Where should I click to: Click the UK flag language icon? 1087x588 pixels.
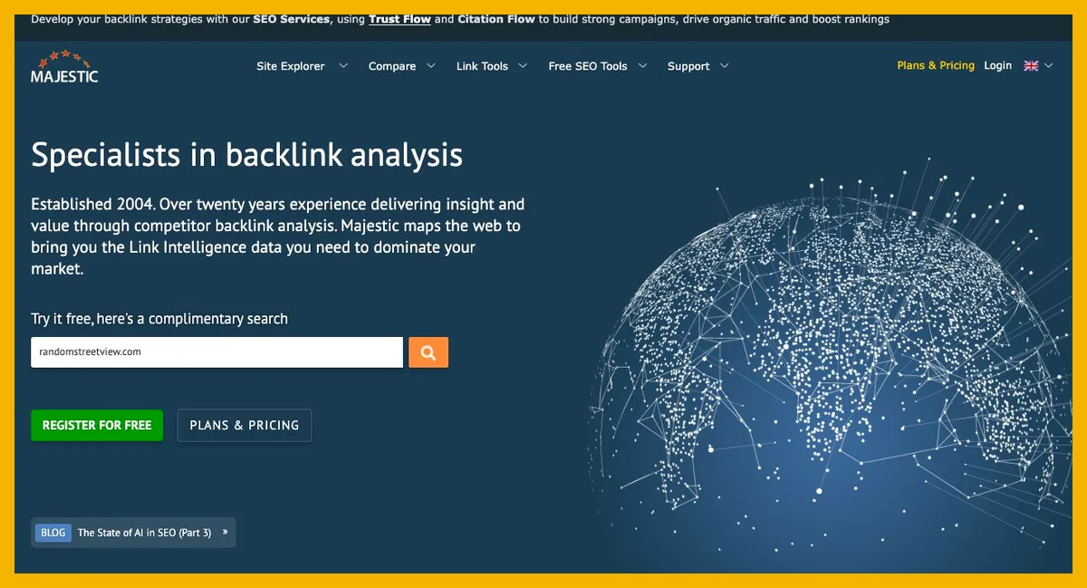tap(1031, 66)
